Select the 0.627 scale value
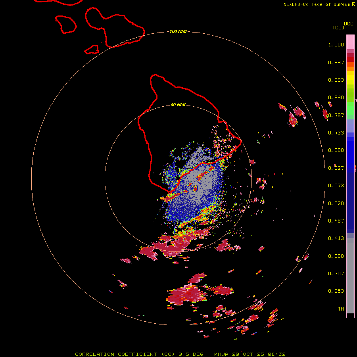 (336, 168)
